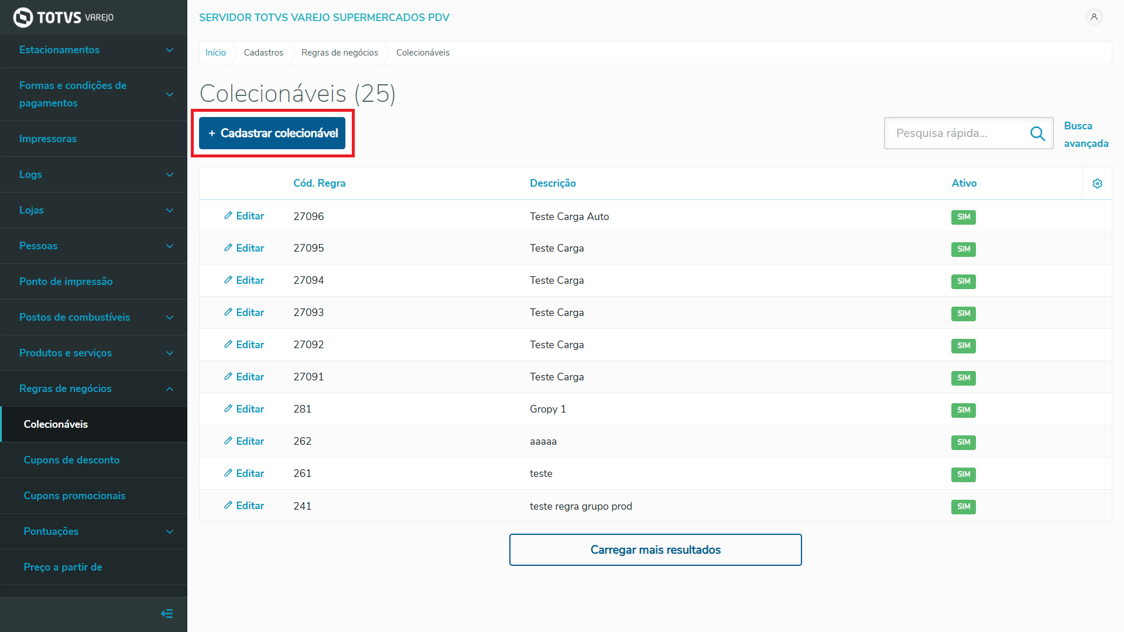Click the TOTVS Varejo logo

point(63,18)
